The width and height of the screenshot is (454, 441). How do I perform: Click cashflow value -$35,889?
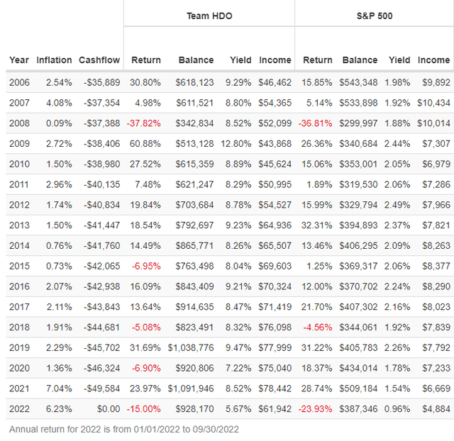click(102, 82)
